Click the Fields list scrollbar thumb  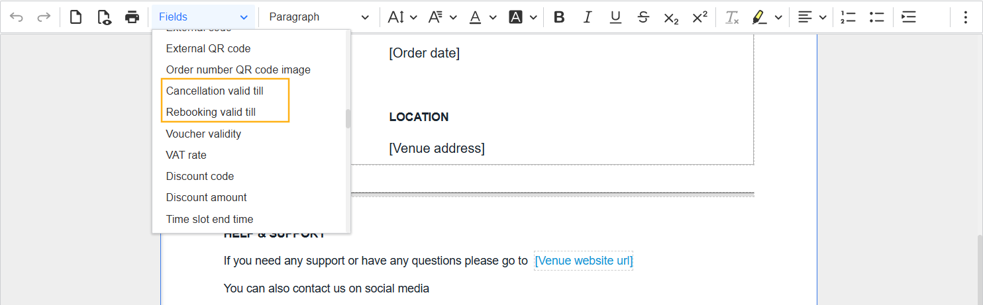(348, 119)
